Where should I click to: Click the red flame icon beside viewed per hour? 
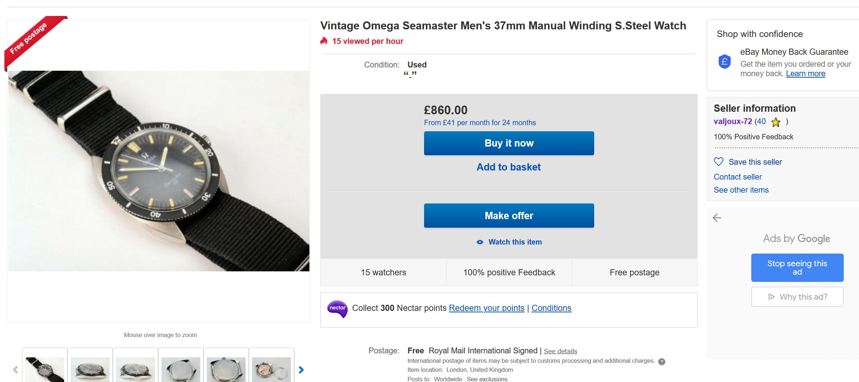point(324,41)
